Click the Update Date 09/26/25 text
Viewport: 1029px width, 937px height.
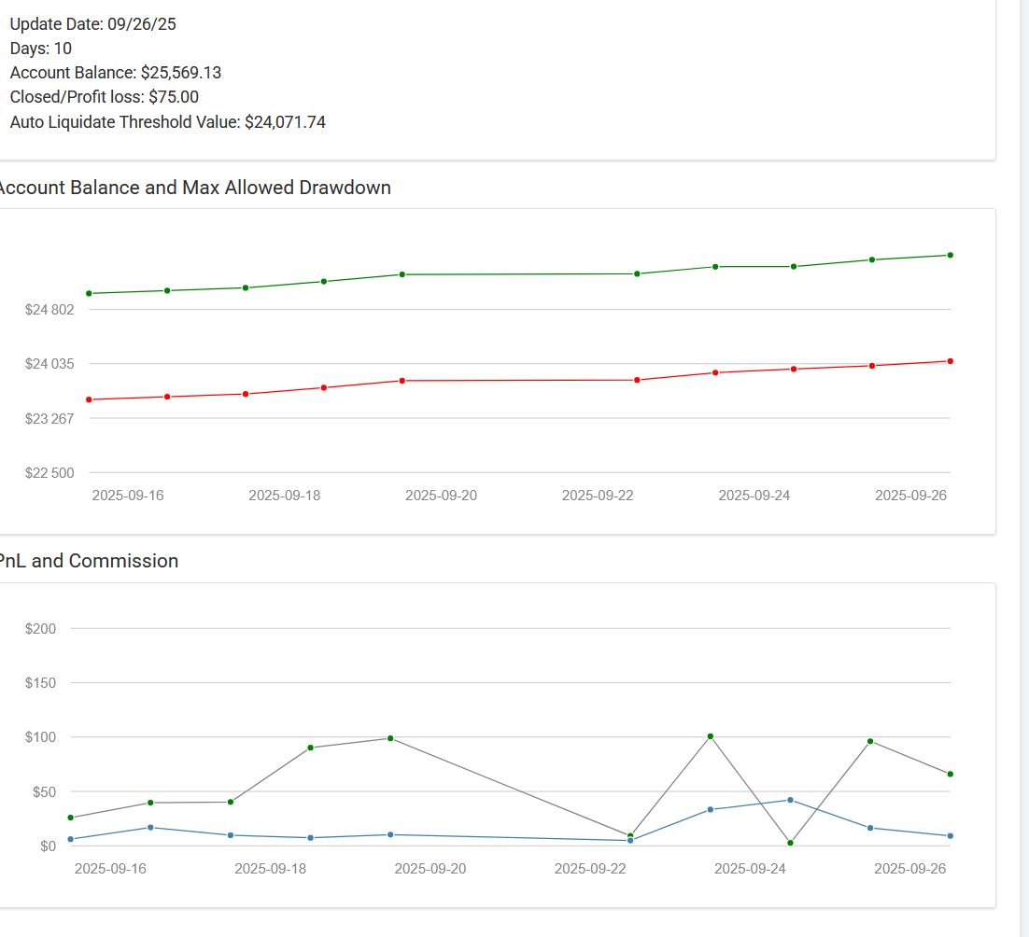pos(93,24)
